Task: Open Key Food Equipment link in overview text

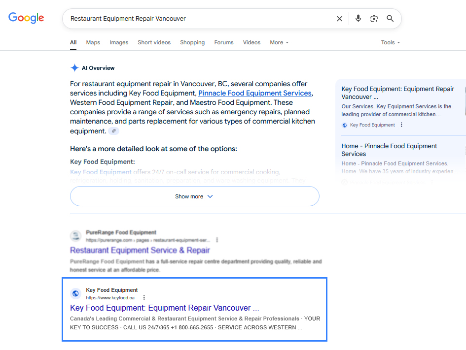Action: tap(101, 172)
